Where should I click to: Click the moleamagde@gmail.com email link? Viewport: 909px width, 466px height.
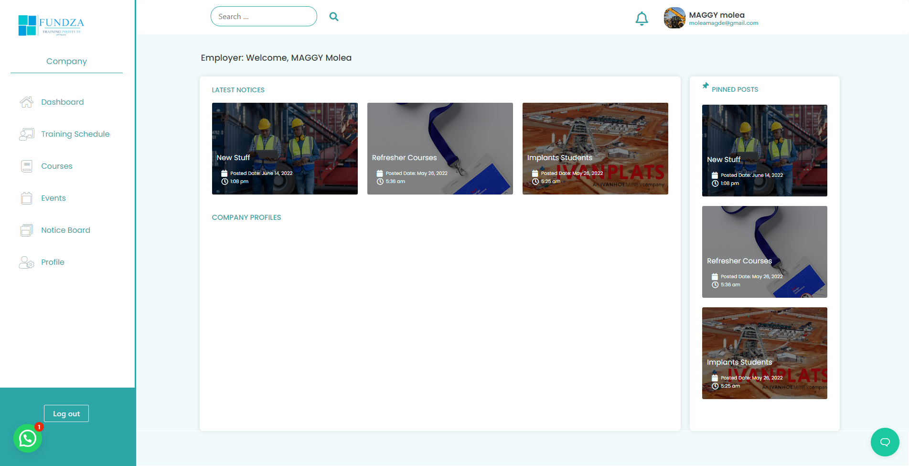723,23
